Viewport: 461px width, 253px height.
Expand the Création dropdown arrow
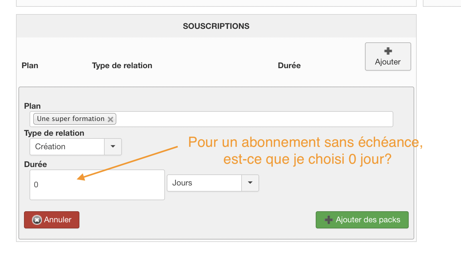pos(113,147)
